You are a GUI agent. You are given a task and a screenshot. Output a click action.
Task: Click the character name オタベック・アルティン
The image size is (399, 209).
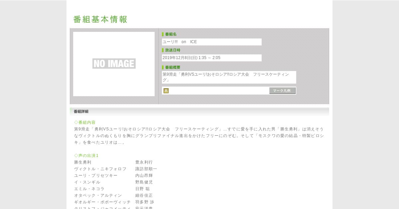tap(98, 195)
